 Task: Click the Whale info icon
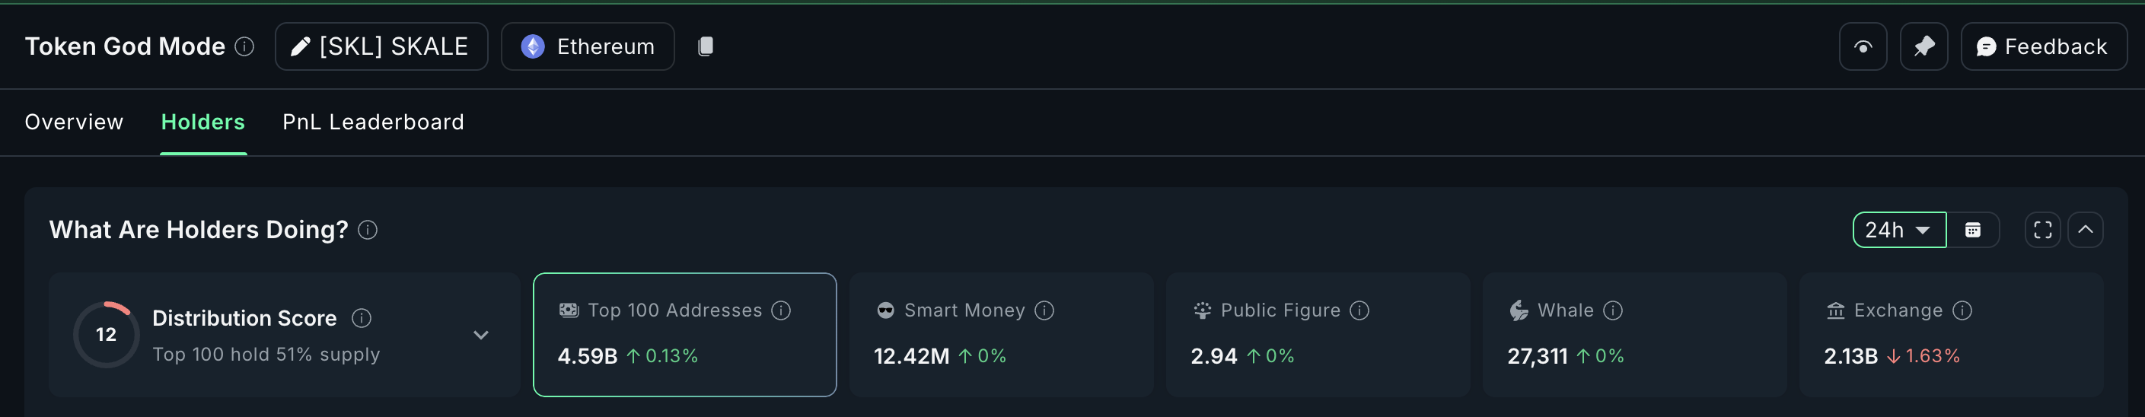click(1613, 310)
